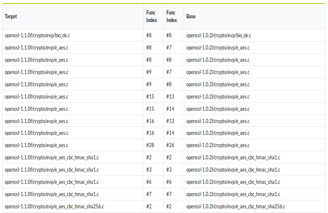Click the #26 function index cell
328x213 pixels.
[170, 145]
